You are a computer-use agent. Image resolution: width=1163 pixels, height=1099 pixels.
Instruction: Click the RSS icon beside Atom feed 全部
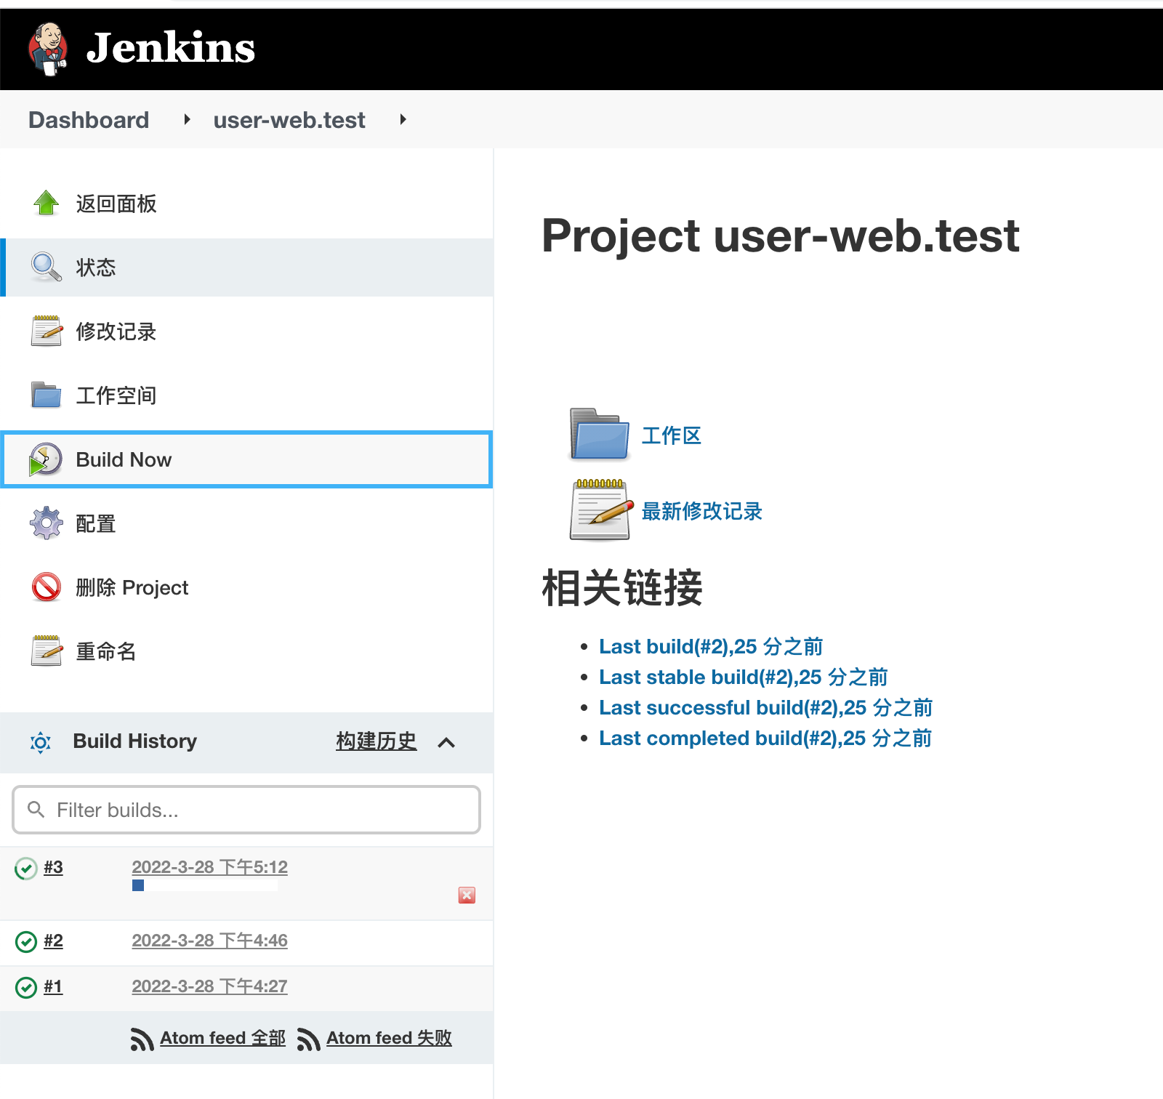(142, 1039)
